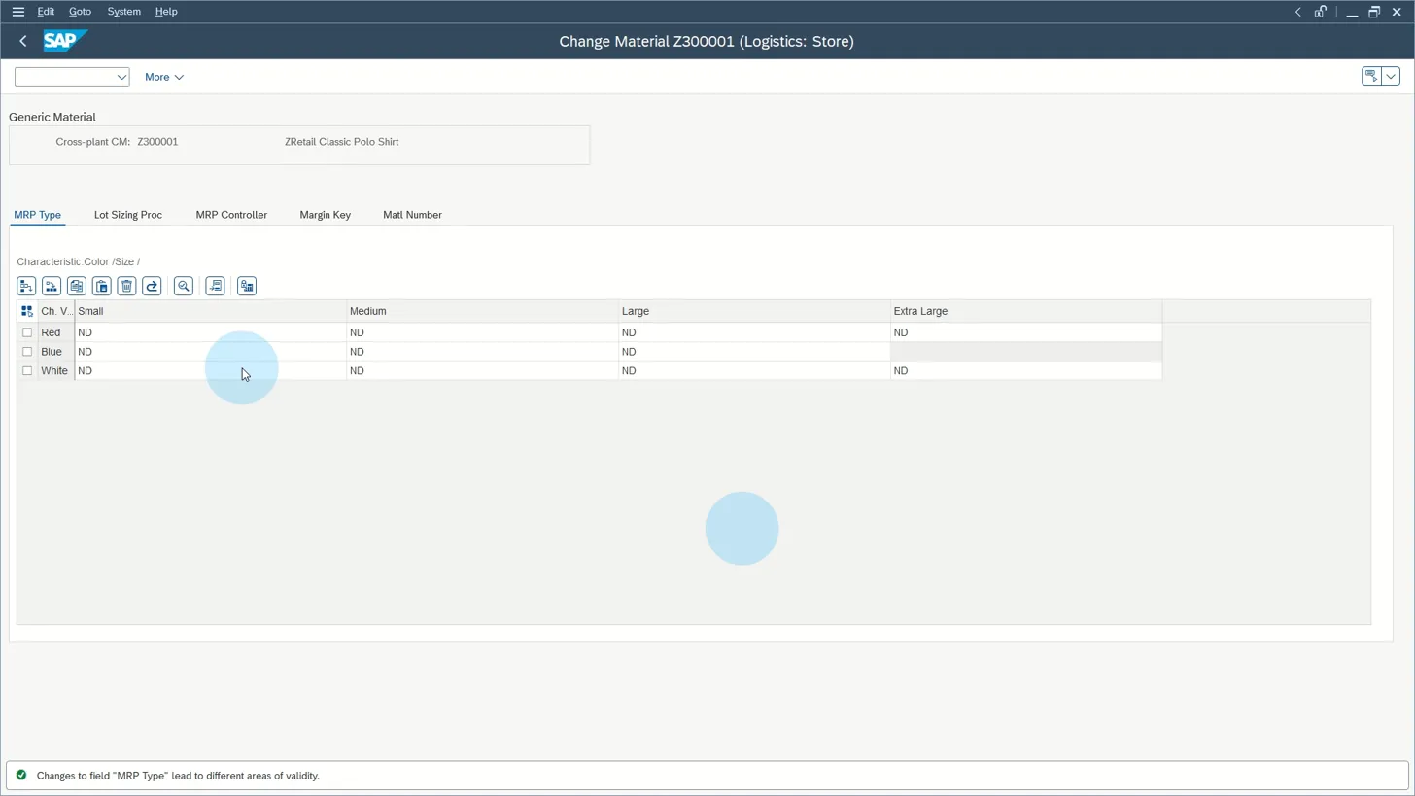Click the Characteristic:Color /Size / label
Screen dimensions: 1415x796
tap(79, 262)
